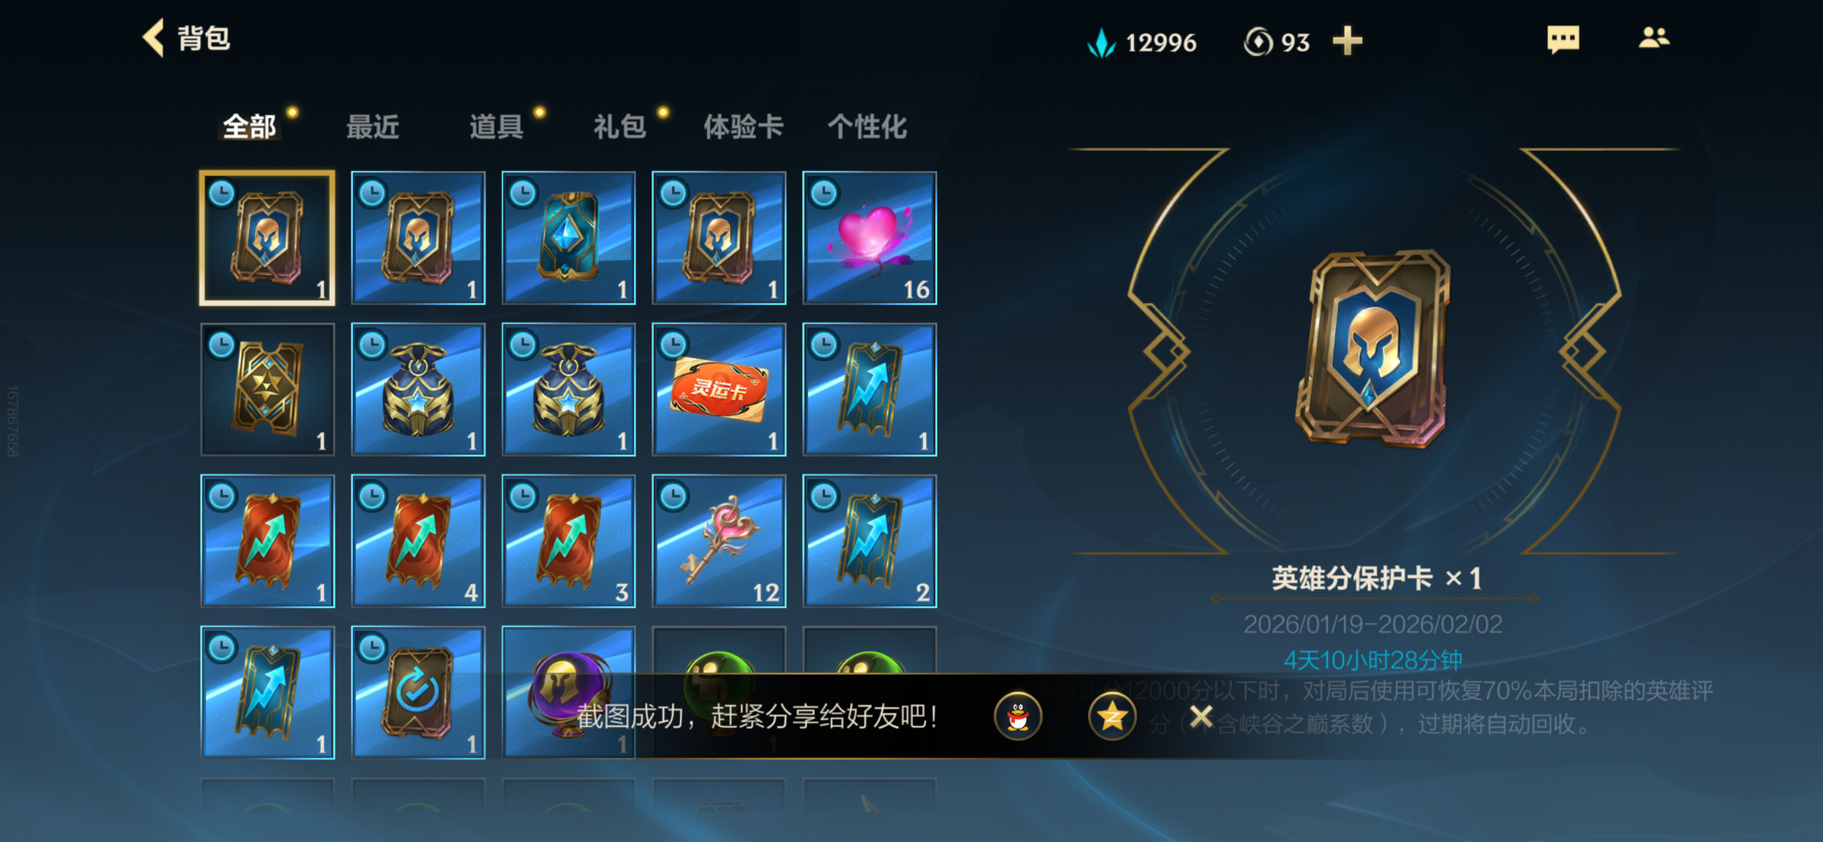Image resolution: width=1823 pixels, height=842 pixels.
Task: Select the pink key item with 12
Action: [x=719, y=541]
